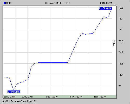Click the 74.2 value axis label

[121, 53]
